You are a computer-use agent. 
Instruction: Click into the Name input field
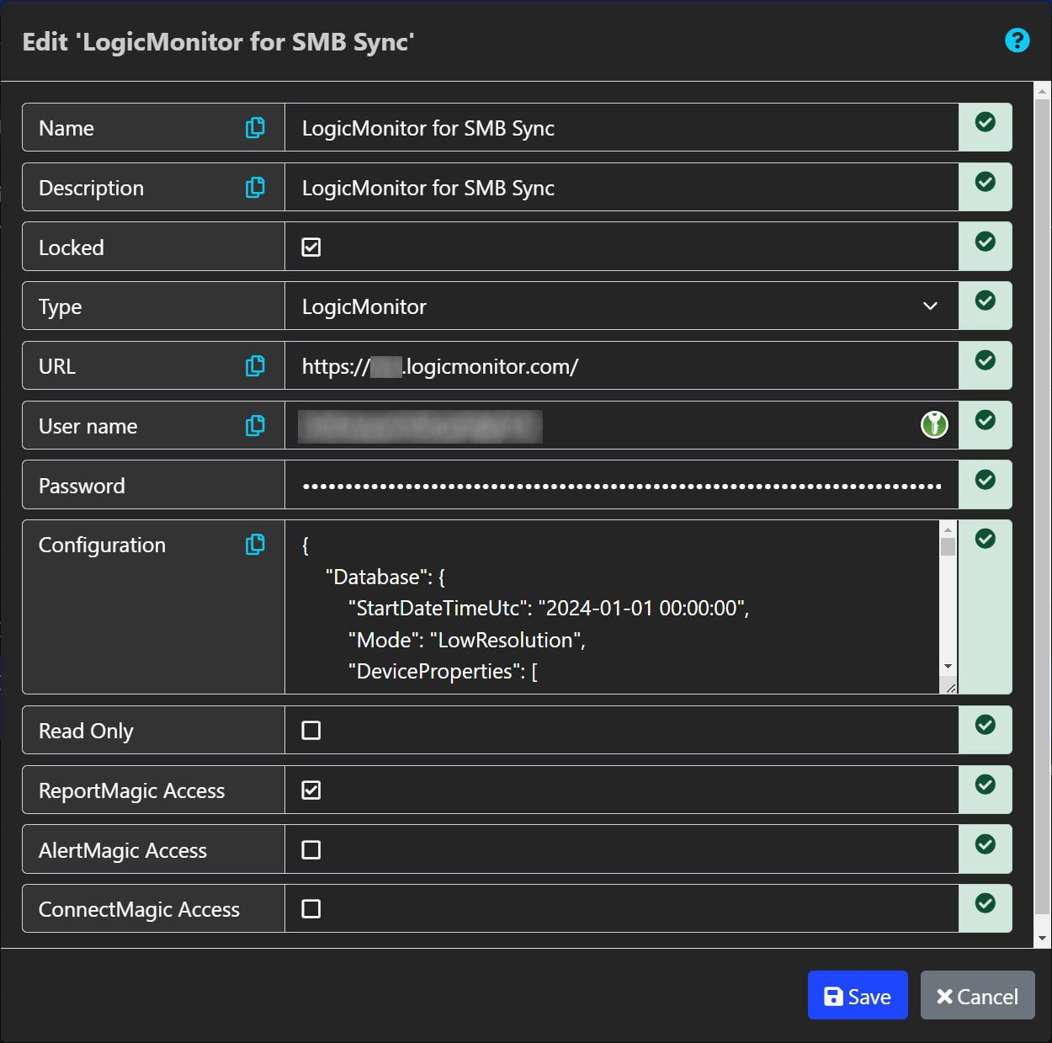622,127
